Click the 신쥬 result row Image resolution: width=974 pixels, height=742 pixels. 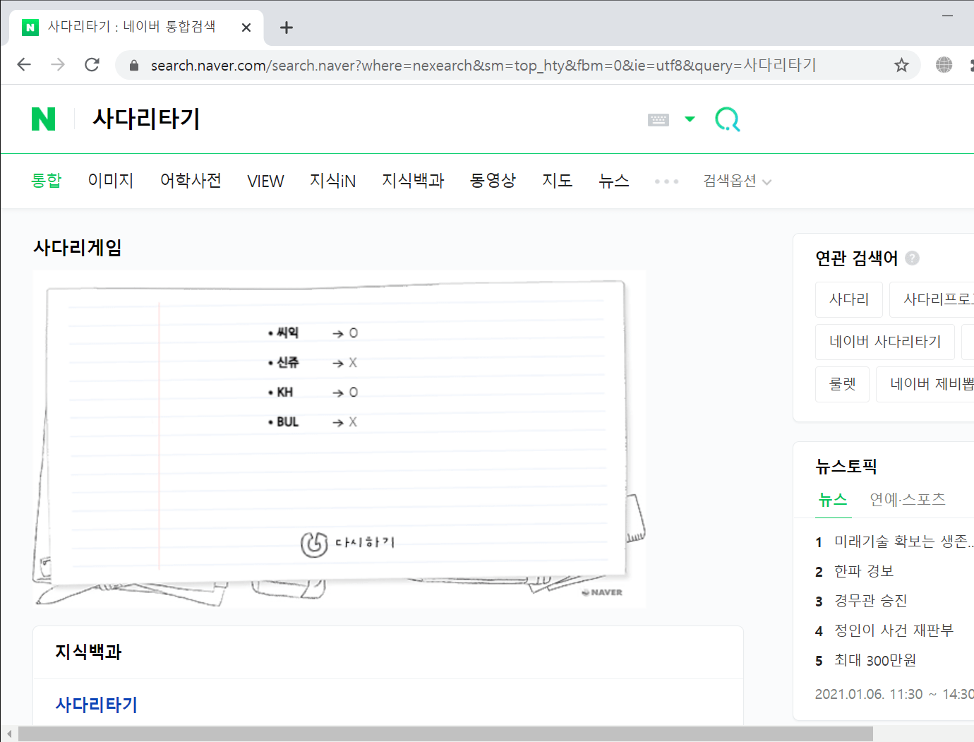tap(313, 362)
